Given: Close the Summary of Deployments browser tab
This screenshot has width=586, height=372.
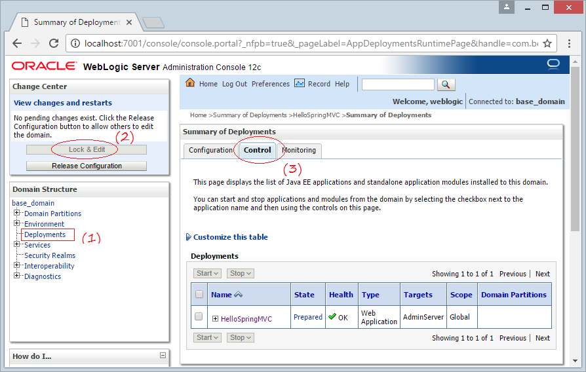Looking at the screenshot, I should pyautogui.click(x=129, y=22).
